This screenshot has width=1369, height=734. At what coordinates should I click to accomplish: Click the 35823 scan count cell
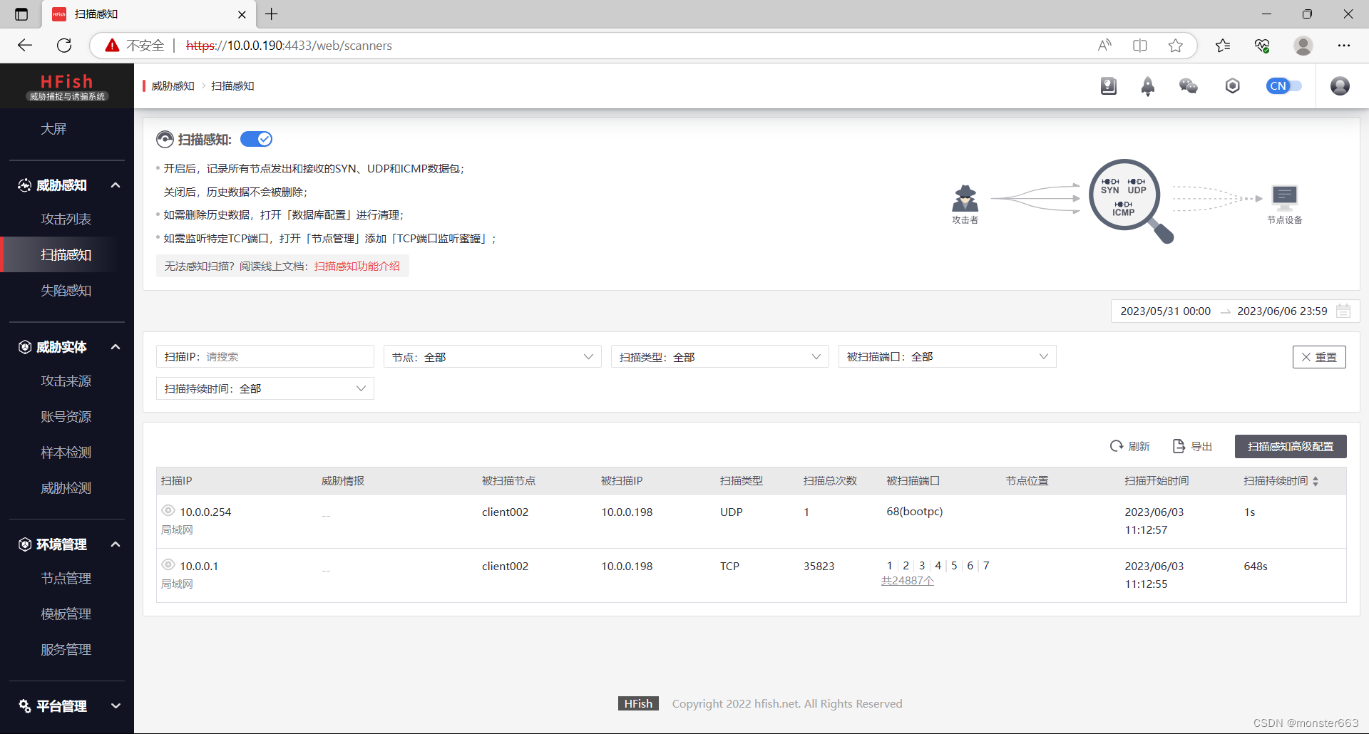coord(819,566)
